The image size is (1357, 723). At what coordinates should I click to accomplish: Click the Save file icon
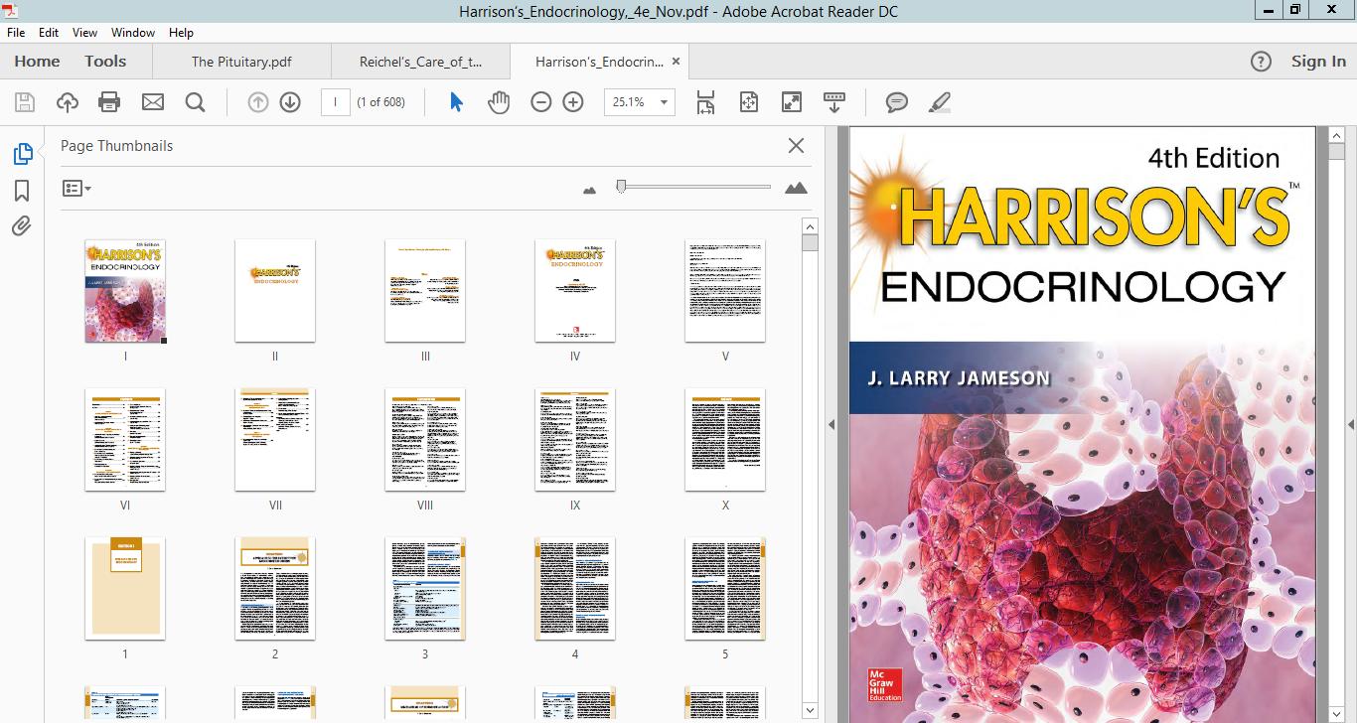25,101
